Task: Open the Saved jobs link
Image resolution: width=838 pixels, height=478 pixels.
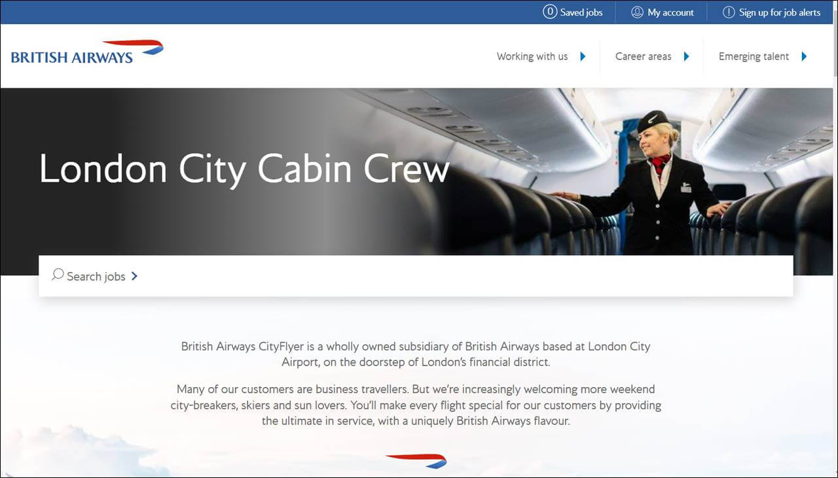Action: tap(581, 12)
